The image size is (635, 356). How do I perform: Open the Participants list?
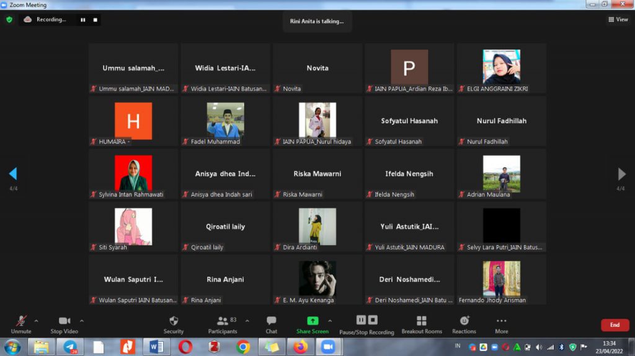click(223, 324)
